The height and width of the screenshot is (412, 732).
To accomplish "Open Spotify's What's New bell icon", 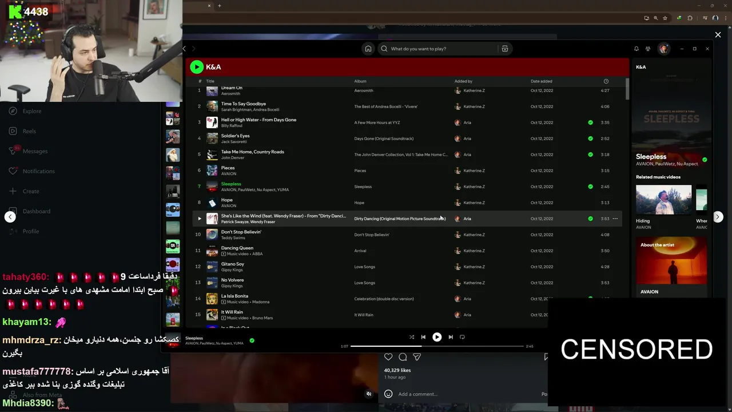I will coord(636,49).
